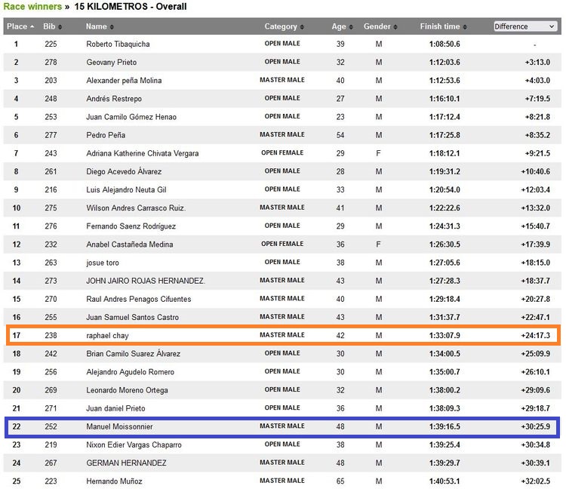Select the highlighted raphael chay row
Viewport: 566px width, 489px height.
pyautogui.click(x=282, y=335)
